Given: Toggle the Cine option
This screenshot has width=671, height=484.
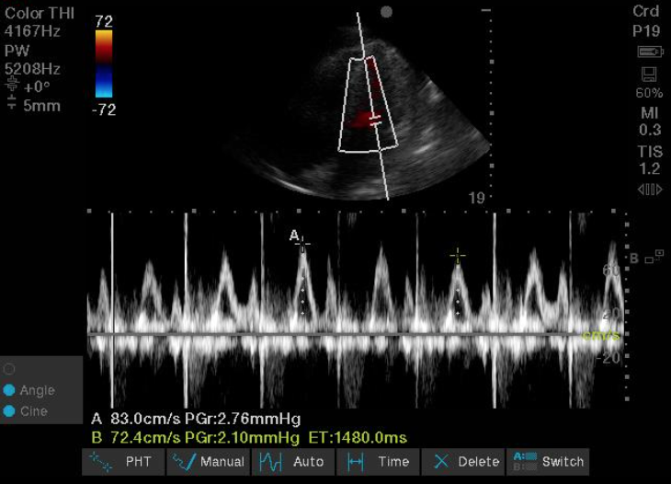Looking at the screenshot, I should [x=25, y=411].
